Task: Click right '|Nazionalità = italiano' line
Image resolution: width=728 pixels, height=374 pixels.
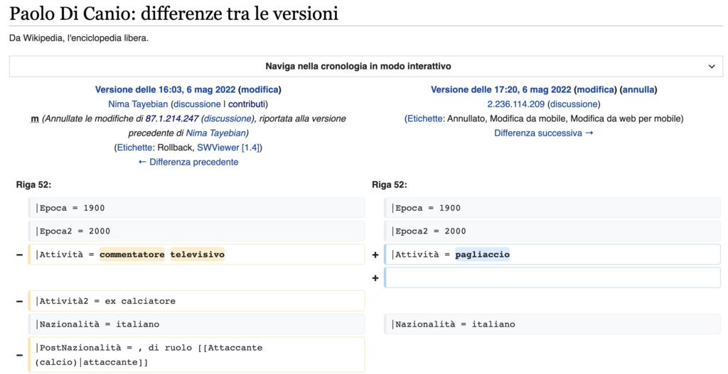Action: 552,324
